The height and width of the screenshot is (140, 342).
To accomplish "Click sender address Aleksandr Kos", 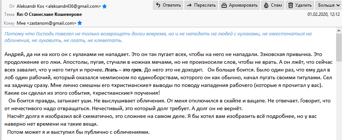I will [x=59, y=7].
